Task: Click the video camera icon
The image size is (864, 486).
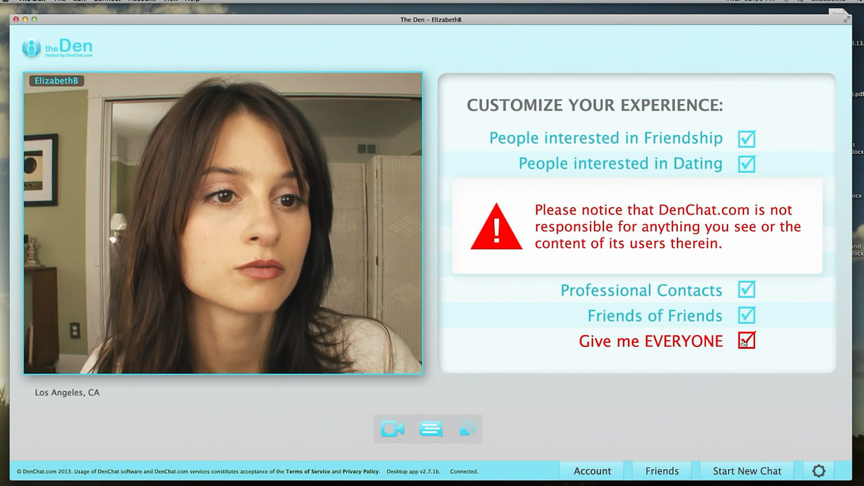Action: [392, 429]
